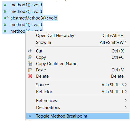The image size is (130, 121).
Task: Click the red Delete X icon
Action: tap(30, 76)
